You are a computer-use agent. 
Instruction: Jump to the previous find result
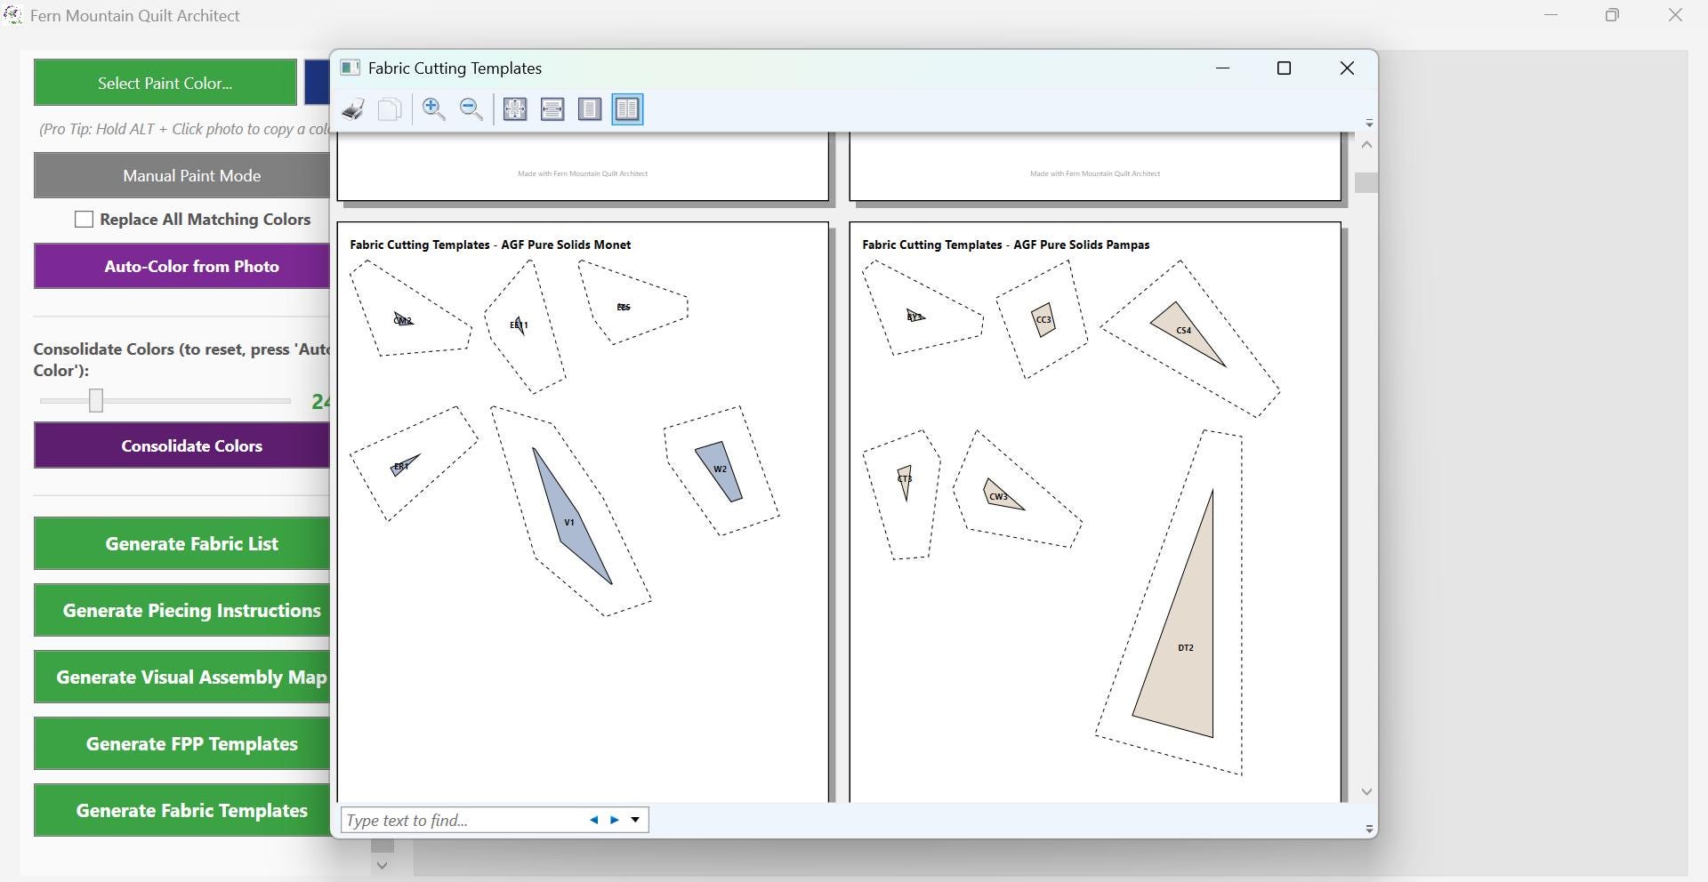[x=593, y=820]
